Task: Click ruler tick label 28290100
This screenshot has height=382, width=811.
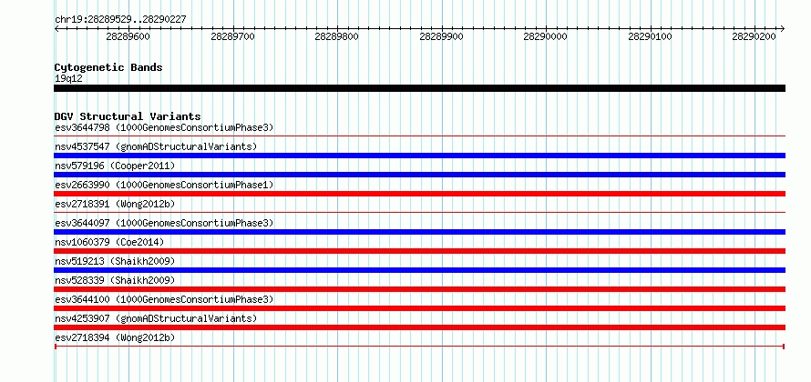Action: tap(650, 36)
